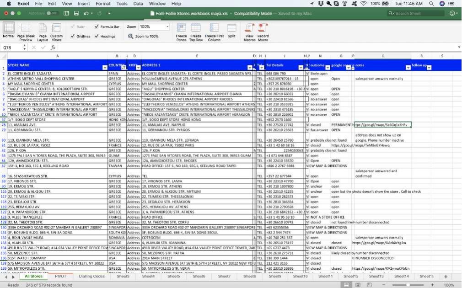Open follow up filter dropdown
The height and width of the screenshot is (288, 462).
point(429,68)
